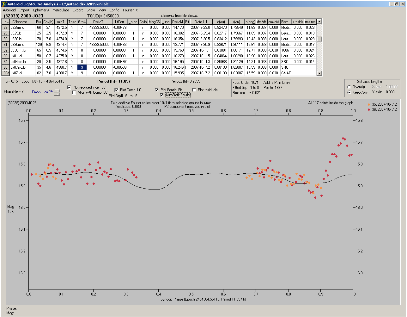Click the Pts column header
This screenshot has height=317, width=407.
point(39,22)
